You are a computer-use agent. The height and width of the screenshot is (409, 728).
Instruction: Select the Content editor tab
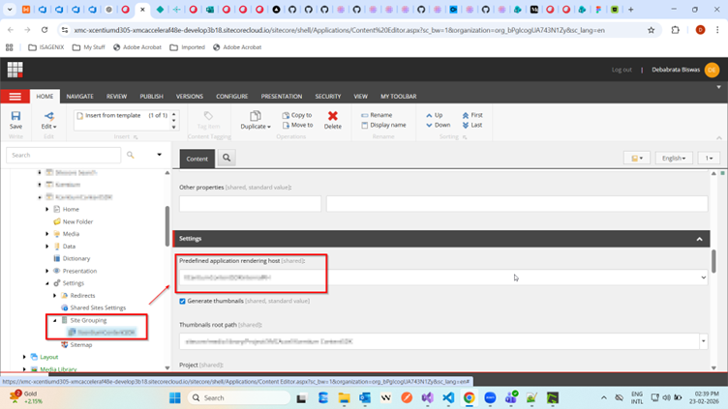[x=197, y=159]
